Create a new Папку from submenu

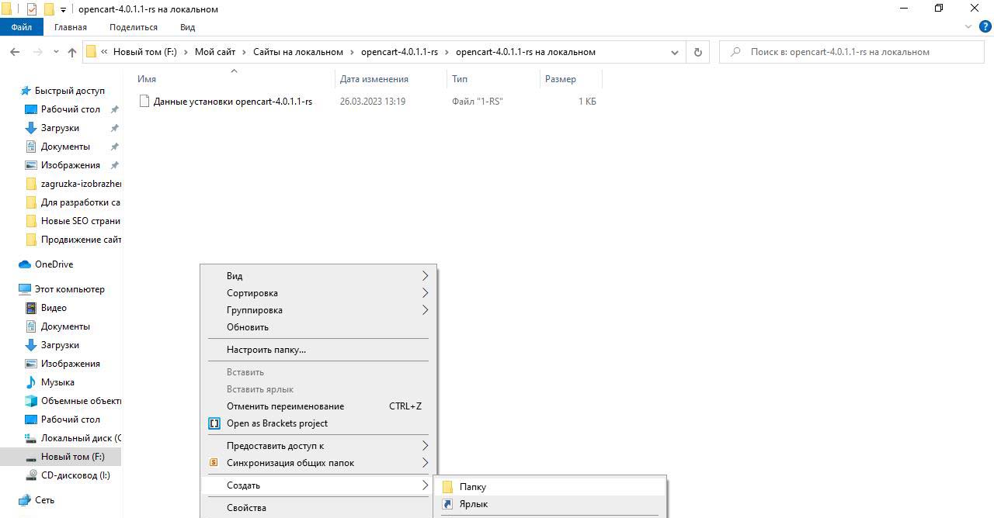472,487
